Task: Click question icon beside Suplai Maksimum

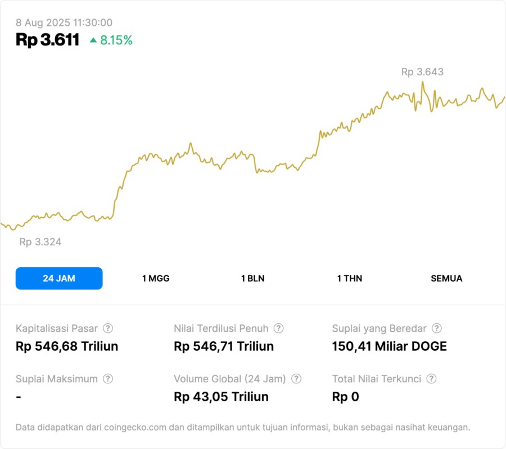Action: [x=108, y=379]
